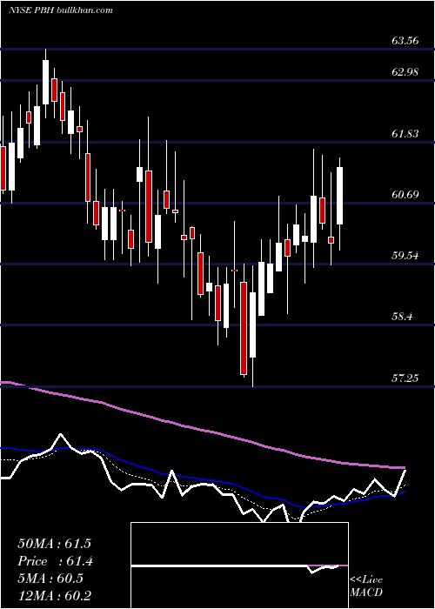Viewport: 435px width, 609px height.
Task: Click the tallest candle near 63.56 high
Action: pyautogui.click(x=46, y=83)
